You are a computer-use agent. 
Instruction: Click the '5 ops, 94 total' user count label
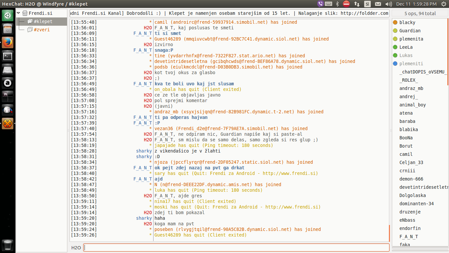[420, 14]
